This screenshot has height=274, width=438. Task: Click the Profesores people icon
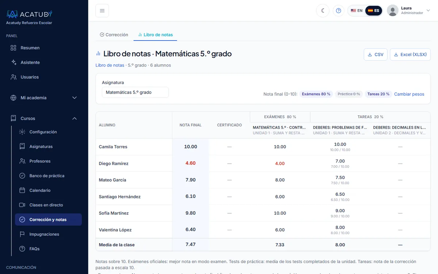click(22, 161)
